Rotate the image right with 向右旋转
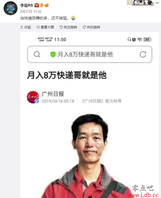Viewport: 161px width, 198px height. (91, 27)
